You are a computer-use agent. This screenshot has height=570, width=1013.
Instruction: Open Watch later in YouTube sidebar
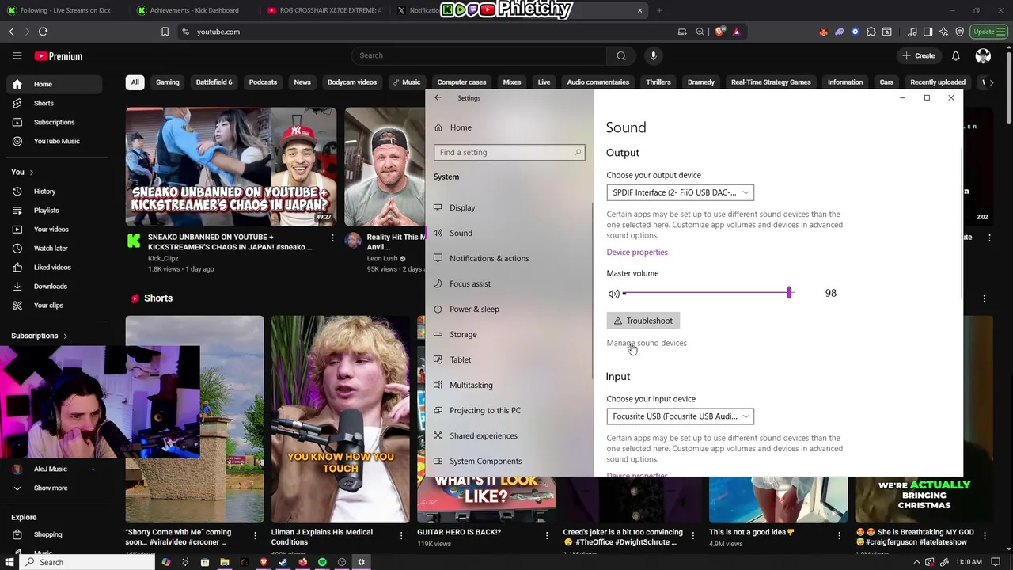pyautogui.click(x=51, y=249)
